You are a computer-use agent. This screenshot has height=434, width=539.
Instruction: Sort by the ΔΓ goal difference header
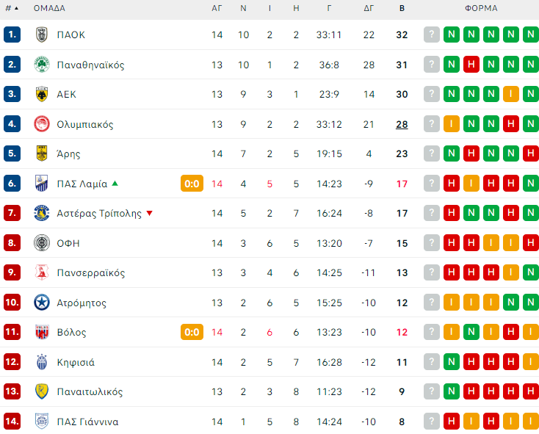coord(369,9)
